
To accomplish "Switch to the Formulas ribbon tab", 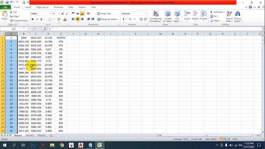I will tap(58, 7).
